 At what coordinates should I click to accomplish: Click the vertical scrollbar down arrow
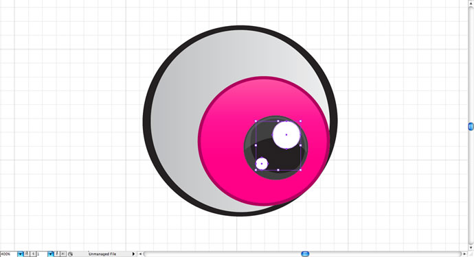coord(471,248)
